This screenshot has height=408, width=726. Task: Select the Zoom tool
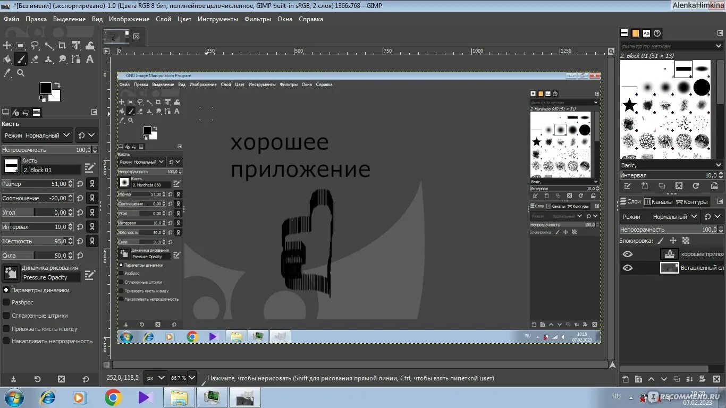tap(21, 73)
